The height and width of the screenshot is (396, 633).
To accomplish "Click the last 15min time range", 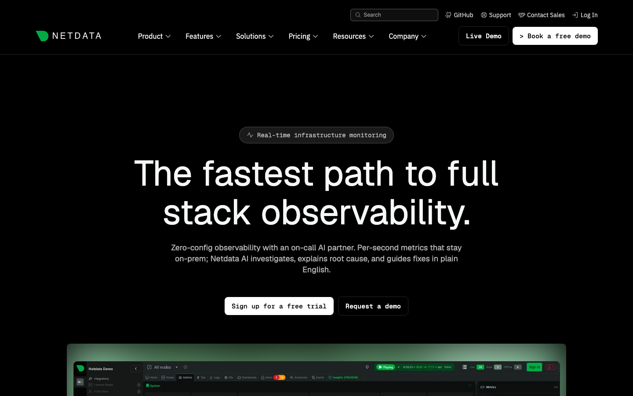I will [x=444, y=367].
